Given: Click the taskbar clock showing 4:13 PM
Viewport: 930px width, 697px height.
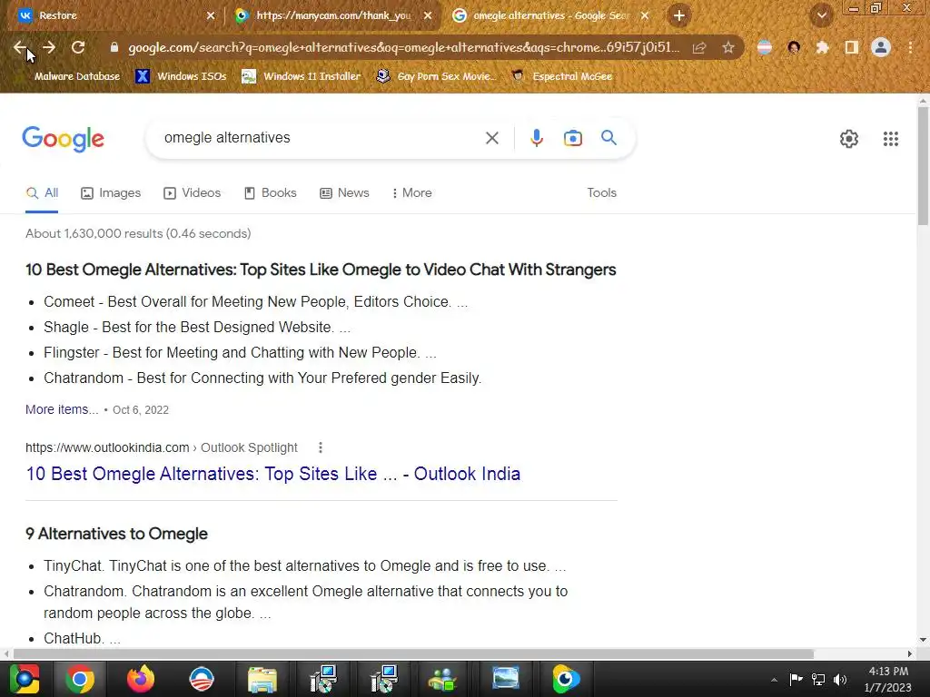Looking at the screenshot, I should [x=888, y=679].
